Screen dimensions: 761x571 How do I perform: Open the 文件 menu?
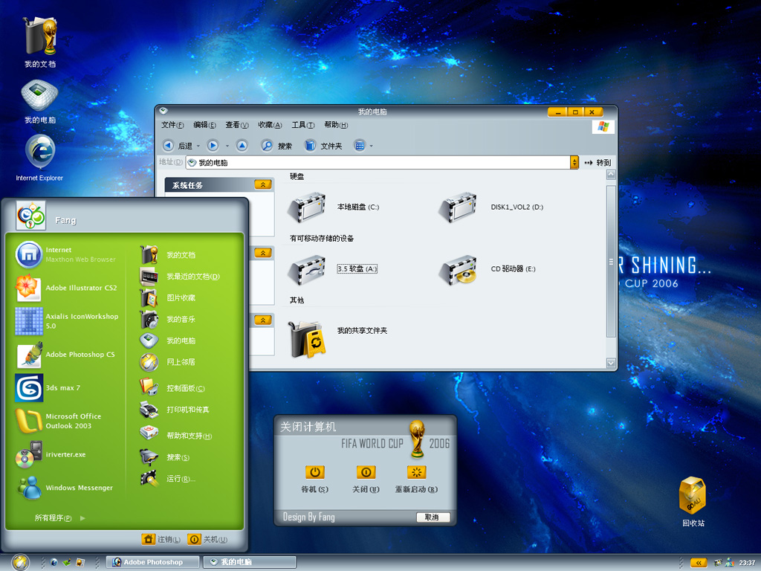[x=172, y=125]
